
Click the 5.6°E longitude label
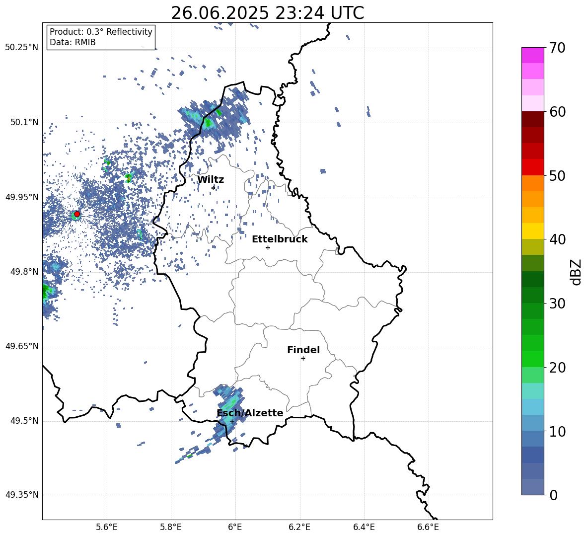click(x=107, y=528)
